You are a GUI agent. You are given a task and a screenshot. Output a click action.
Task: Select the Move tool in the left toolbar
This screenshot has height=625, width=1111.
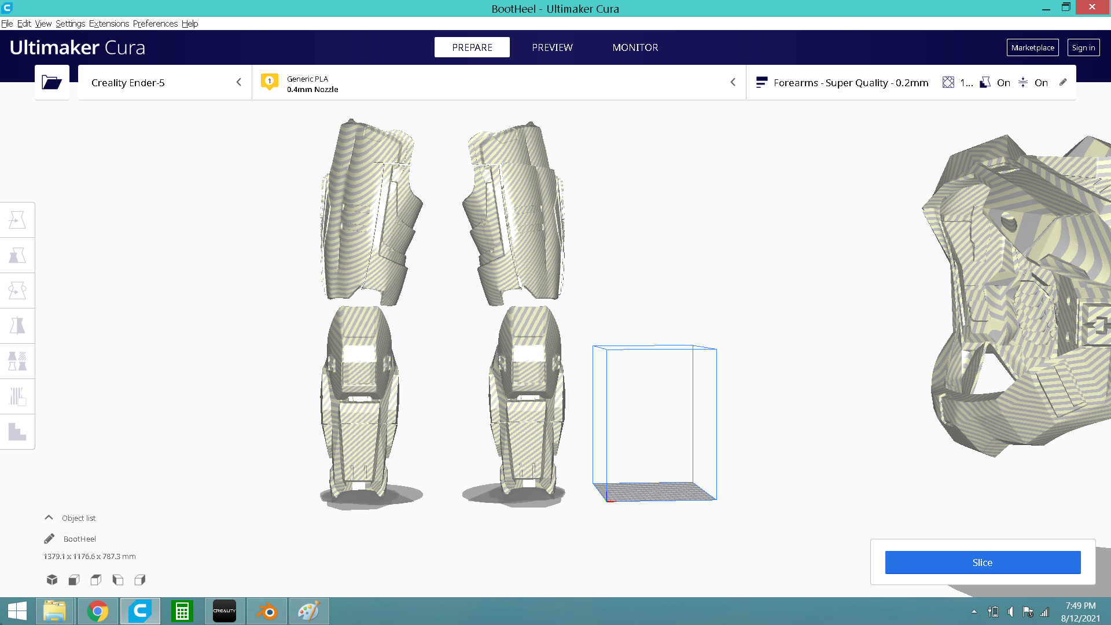coord(17,220)
